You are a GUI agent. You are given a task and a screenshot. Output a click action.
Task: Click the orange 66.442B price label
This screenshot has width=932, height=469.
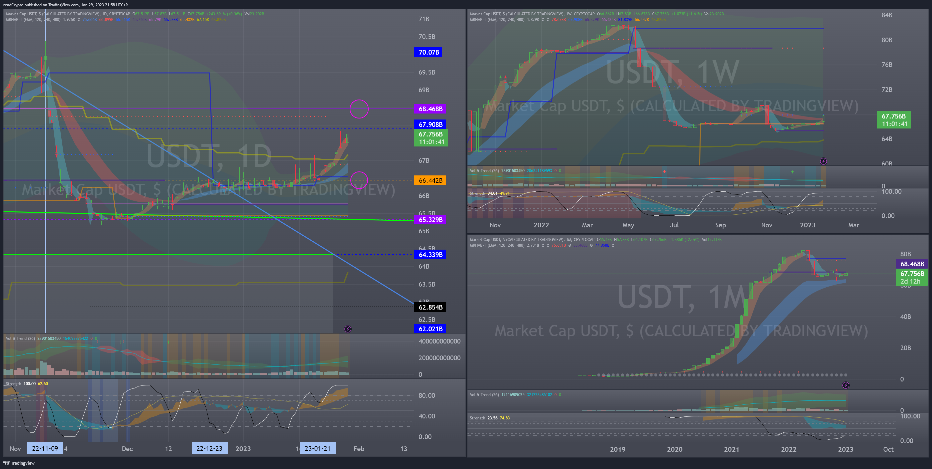(x=430, y=180)
